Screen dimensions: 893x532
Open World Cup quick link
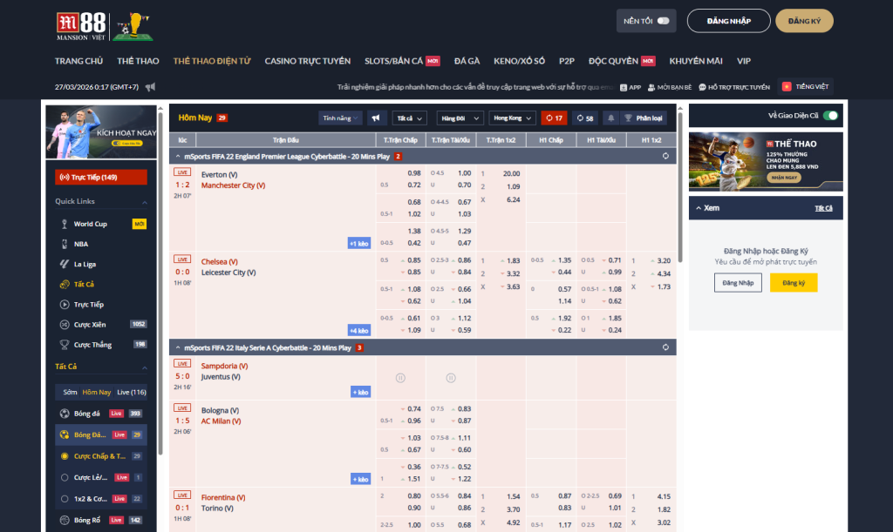pos(101,224)
